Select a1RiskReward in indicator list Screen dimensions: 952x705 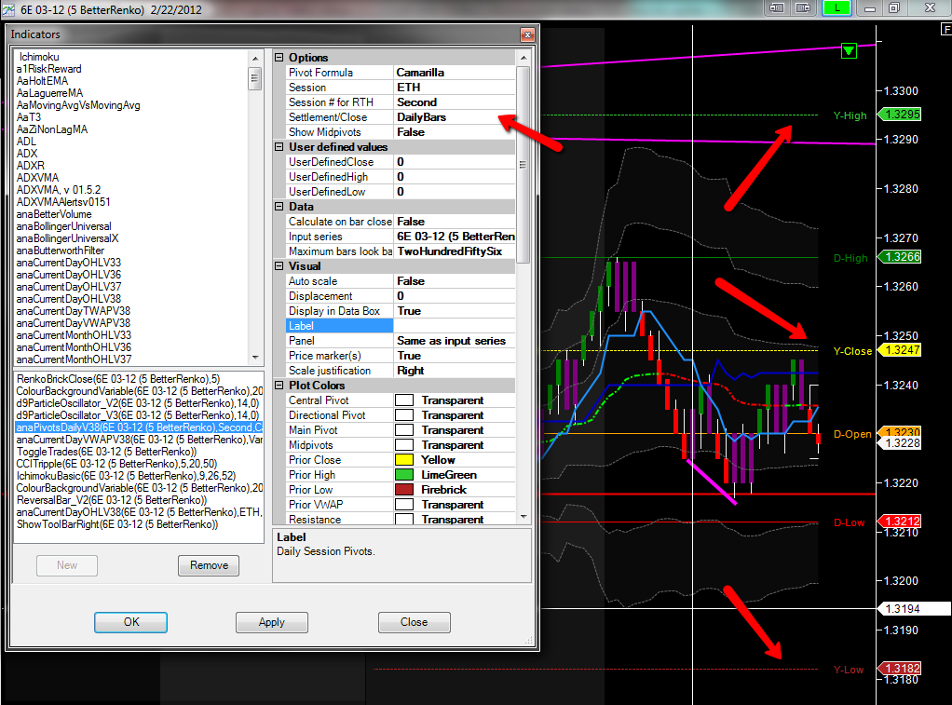point(48,69)
